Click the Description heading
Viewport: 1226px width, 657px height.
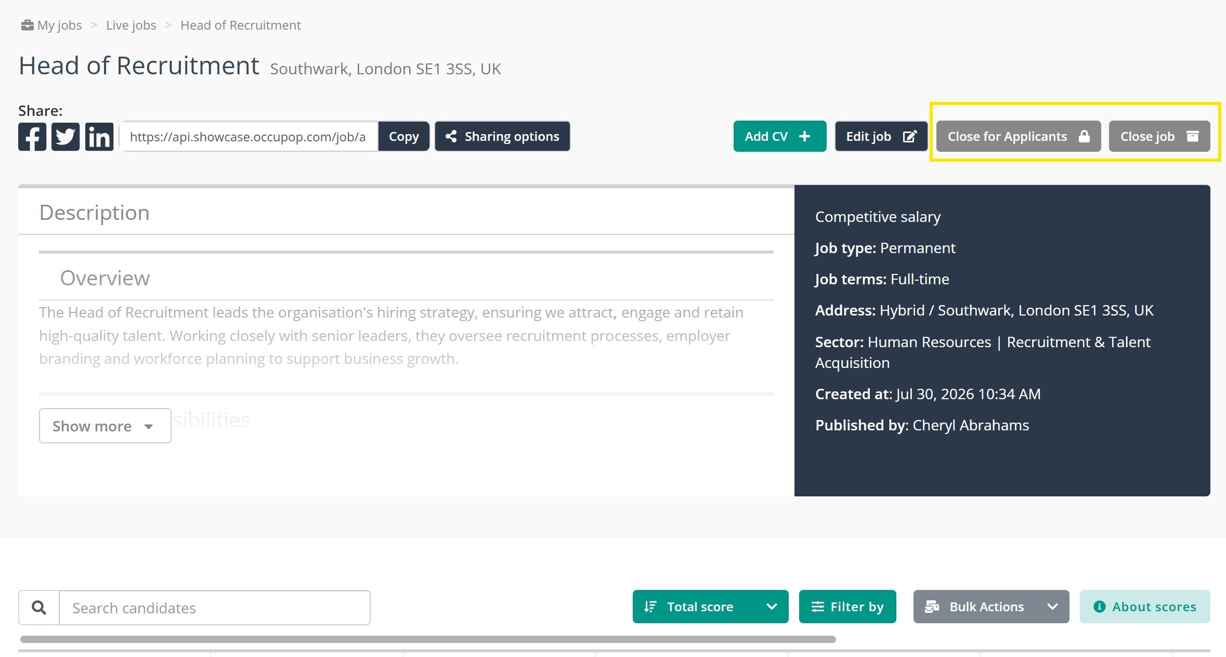pyautogui.click(x=95, y=213)
